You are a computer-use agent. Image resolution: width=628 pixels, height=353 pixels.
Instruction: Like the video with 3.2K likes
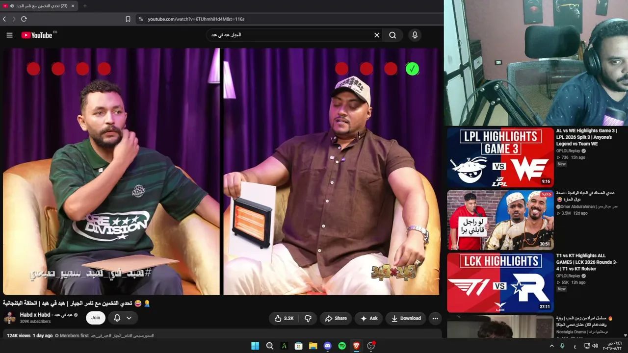284,318
